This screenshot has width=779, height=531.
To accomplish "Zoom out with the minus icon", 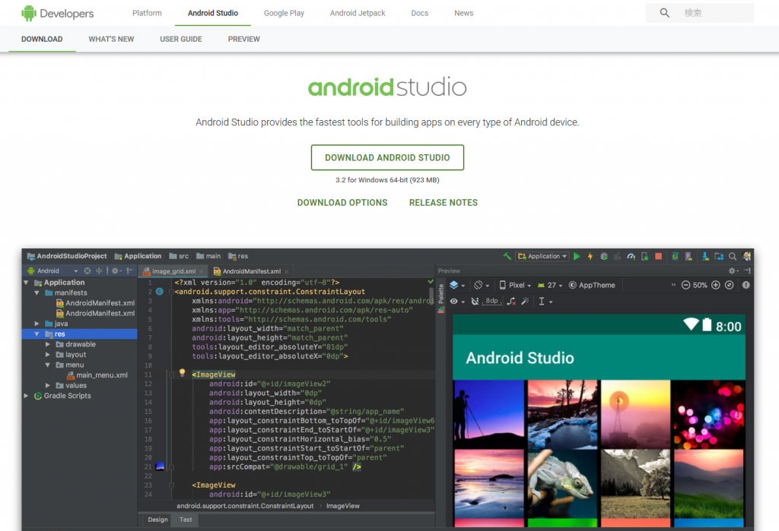I will click(x=685, y=285).
